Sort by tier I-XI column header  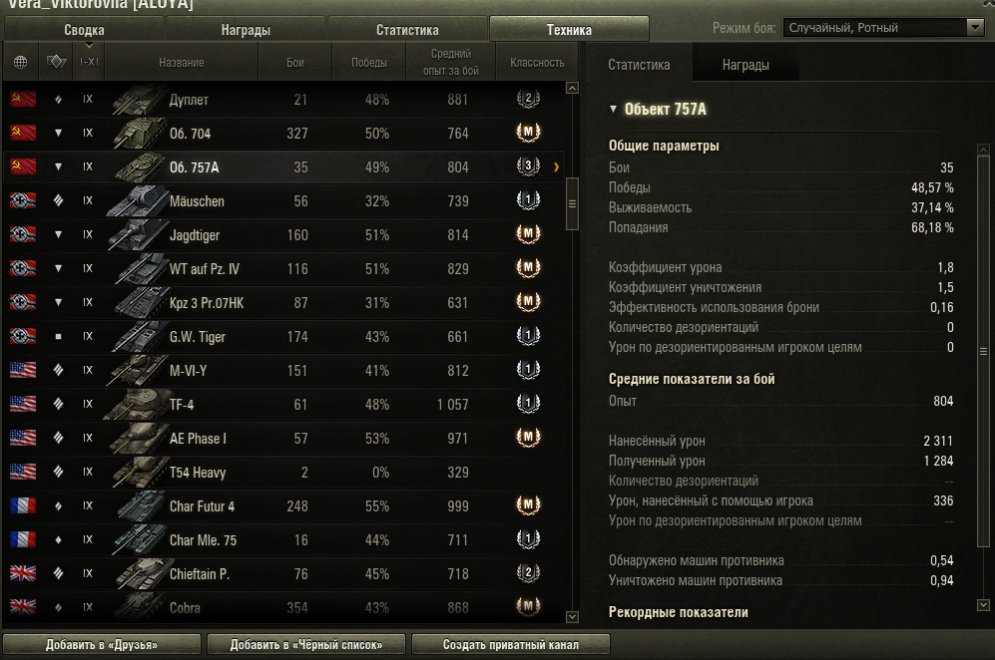89,62
